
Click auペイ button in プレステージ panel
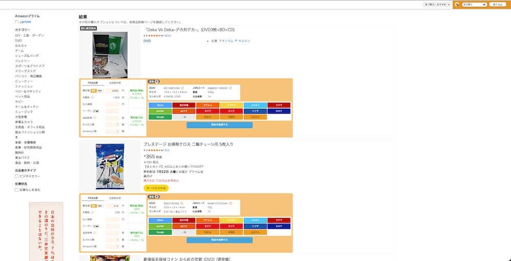click(184, 226)
